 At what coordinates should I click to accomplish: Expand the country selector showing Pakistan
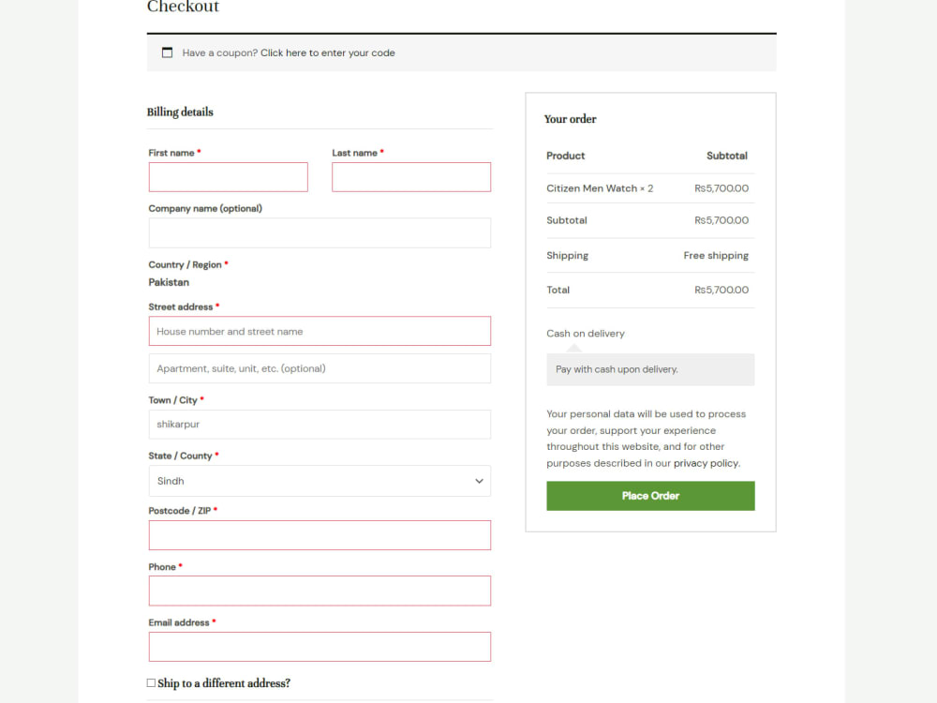click(169, 282)
